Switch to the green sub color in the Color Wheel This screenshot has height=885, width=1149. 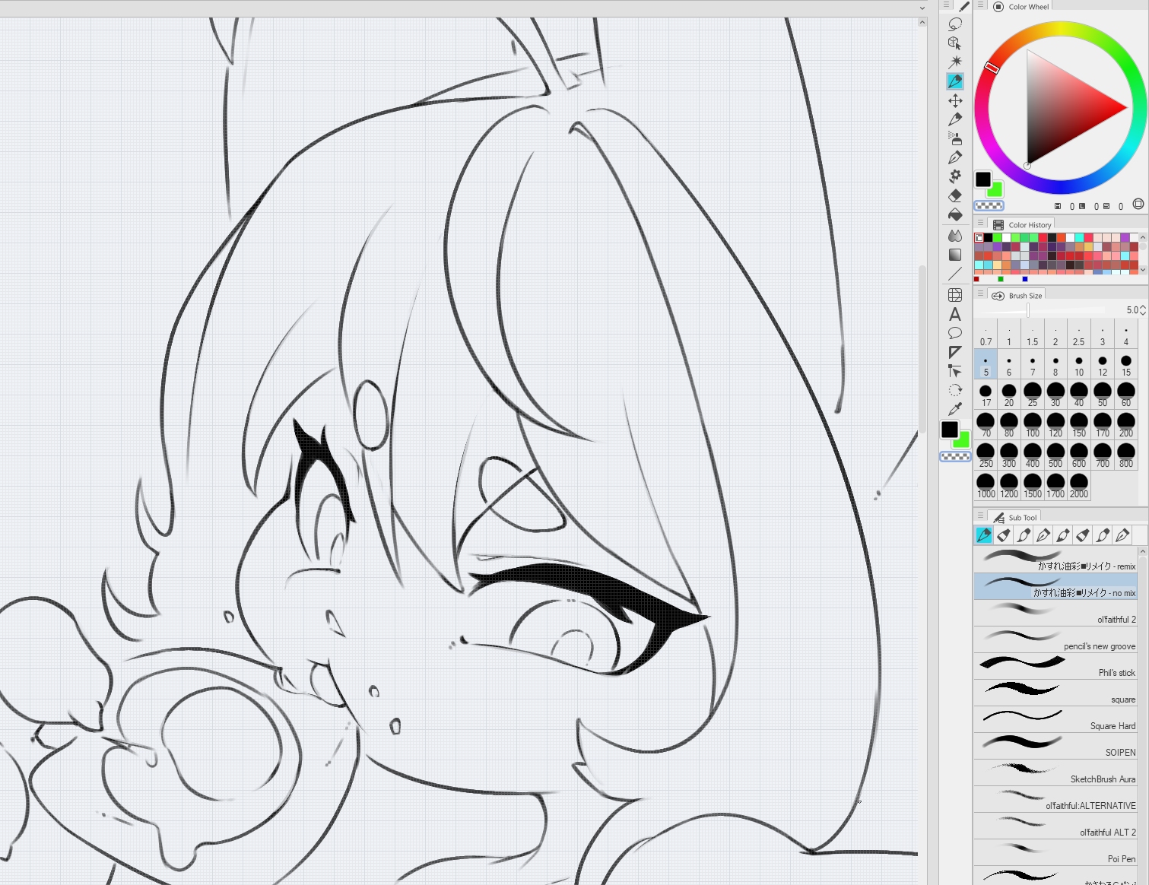(995, 190)
